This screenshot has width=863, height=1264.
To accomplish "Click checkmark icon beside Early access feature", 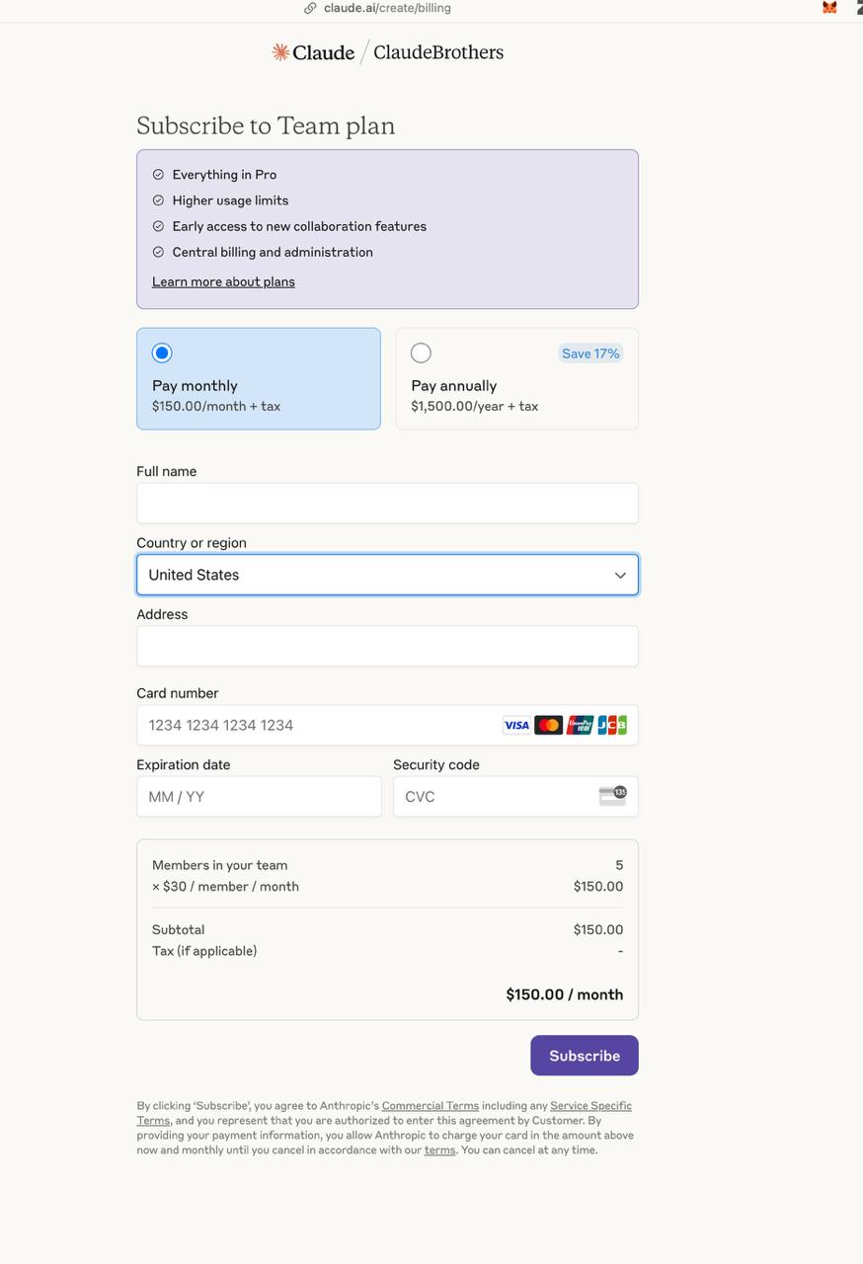I will point(158,226).
